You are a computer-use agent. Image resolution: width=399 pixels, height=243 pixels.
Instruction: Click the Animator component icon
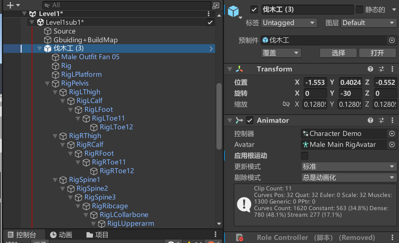click(x=239, y=120)
